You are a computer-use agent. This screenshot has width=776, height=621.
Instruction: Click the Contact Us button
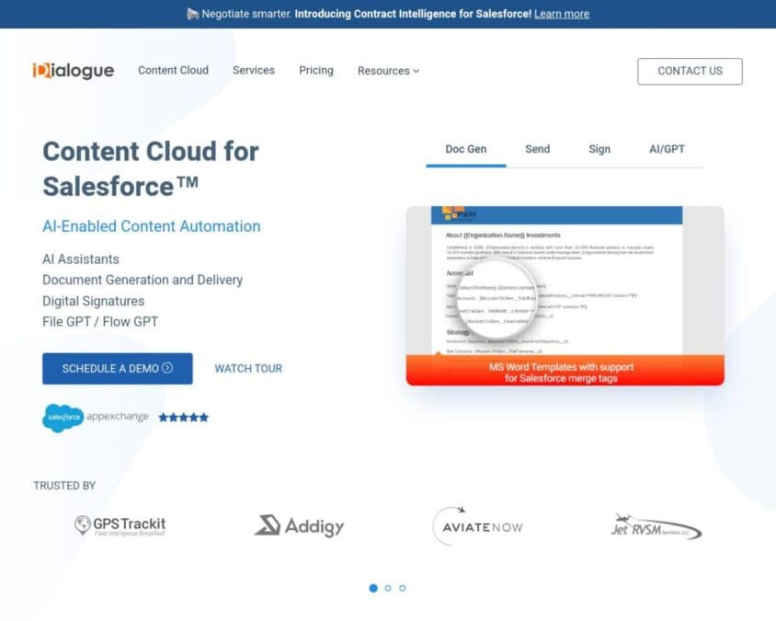(x=690, y=72)
